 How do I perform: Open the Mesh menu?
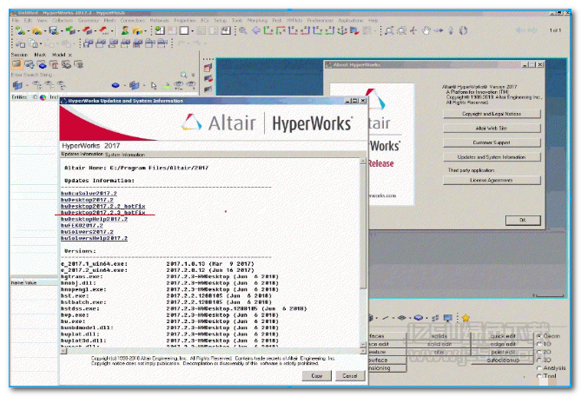point(109,20)
